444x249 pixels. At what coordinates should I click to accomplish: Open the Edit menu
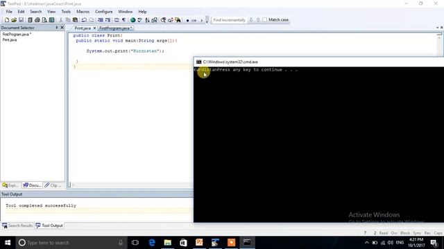pyautogui.click(x=21, y=12)
